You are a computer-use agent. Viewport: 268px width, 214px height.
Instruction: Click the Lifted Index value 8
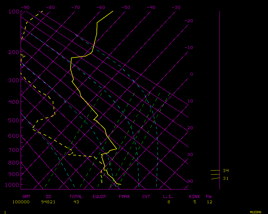(x=169, y=202)
